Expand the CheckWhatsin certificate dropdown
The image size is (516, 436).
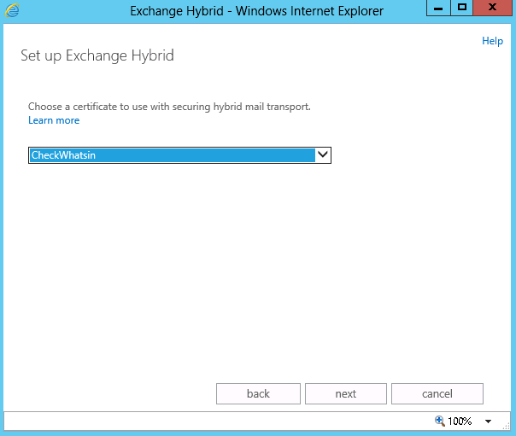tap(179, 155)
